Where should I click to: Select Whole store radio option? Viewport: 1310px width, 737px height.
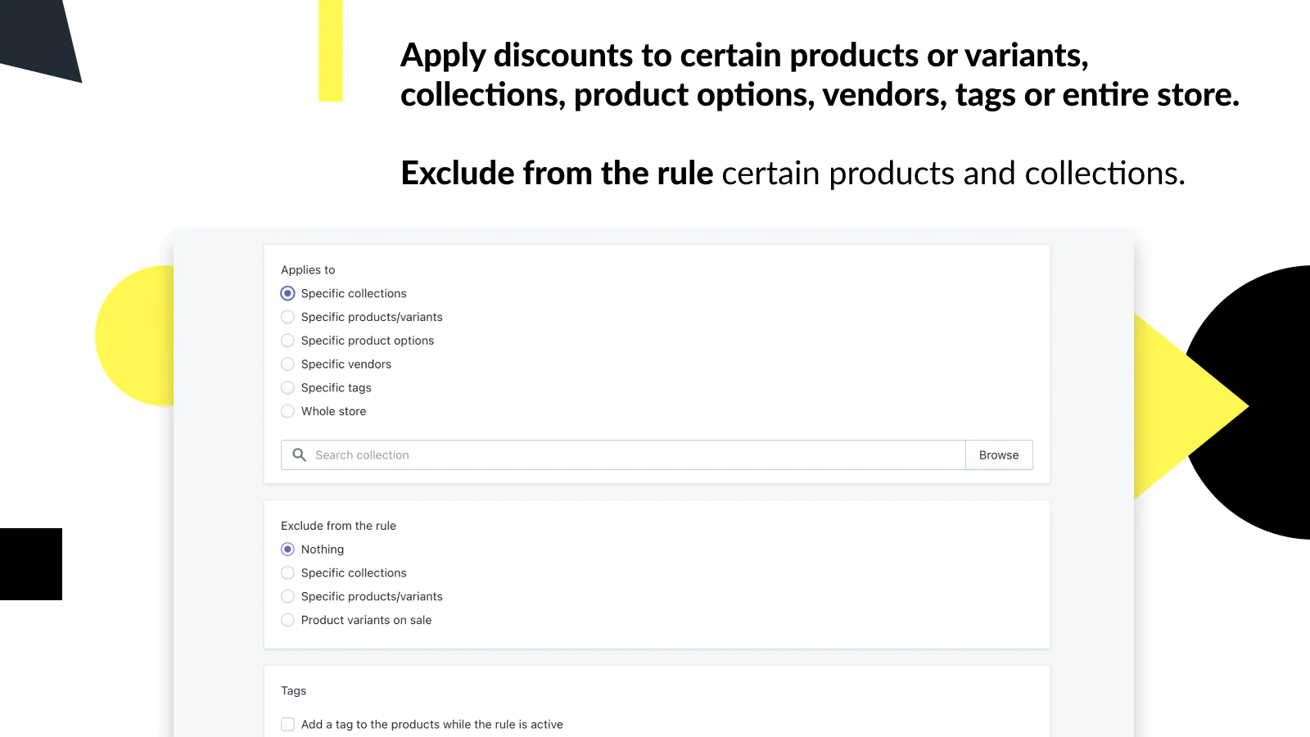(287, 411)
